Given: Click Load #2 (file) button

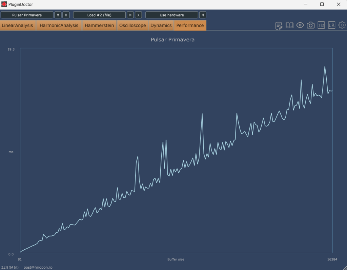Looking at the screenshot, I should [x=99, y=15].
